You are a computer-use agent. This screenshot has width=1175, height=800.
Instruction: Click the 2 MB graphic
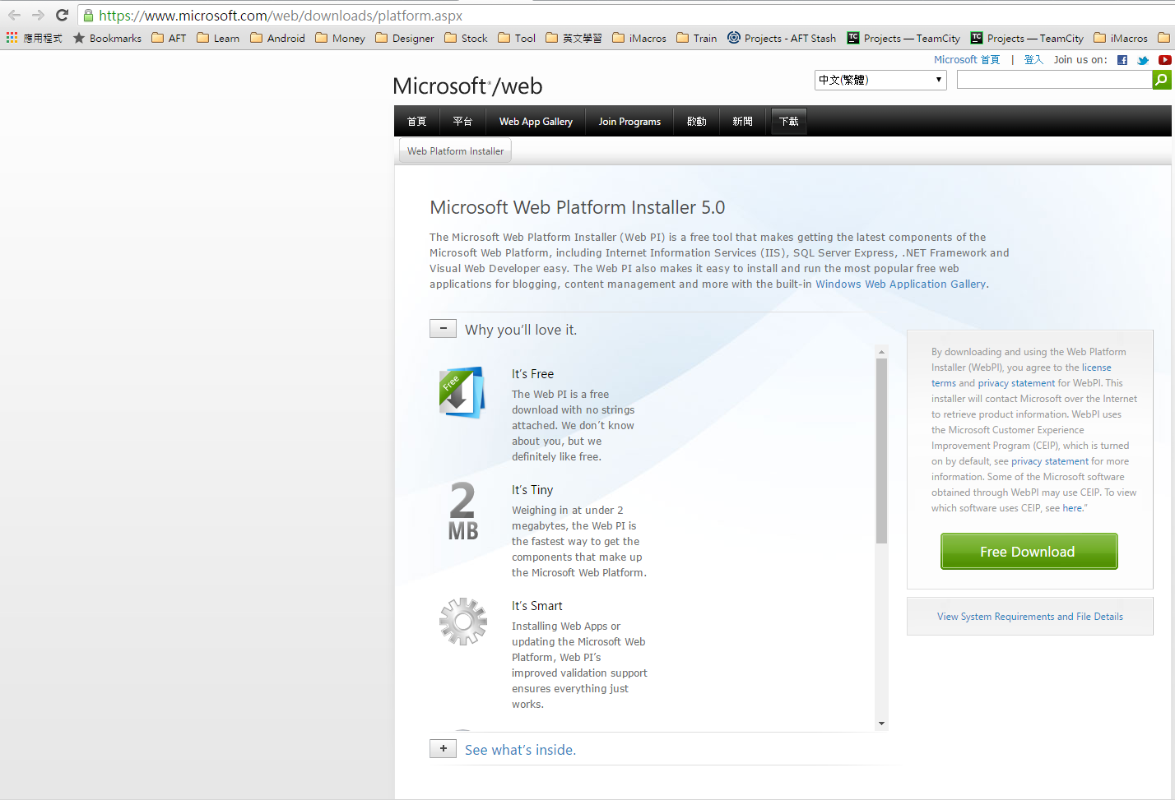click(x=463, y=510)
